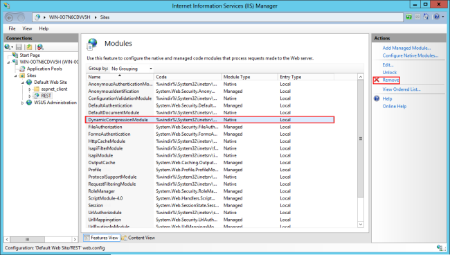Sort by the Name column header
This screenshot has width=450, height=255.
pos(120,77)
